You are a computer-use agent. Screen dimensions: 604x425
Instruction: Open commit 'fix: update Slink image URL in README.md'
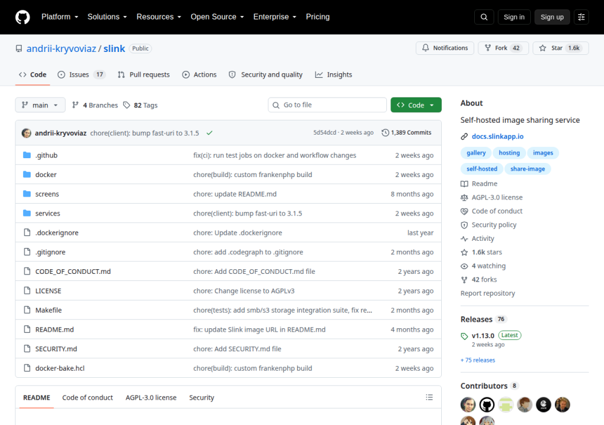click(260, 329)
